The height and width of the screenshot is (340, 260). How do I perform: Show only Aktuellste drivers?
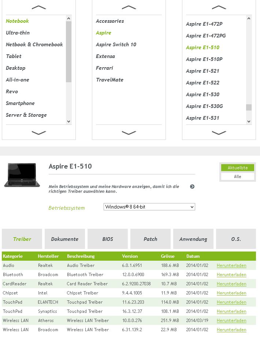pyautogui.click(x=238, y=168)
